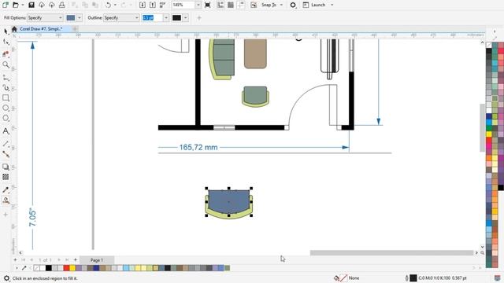Open the fill color picker dropdown

point(80,17)
